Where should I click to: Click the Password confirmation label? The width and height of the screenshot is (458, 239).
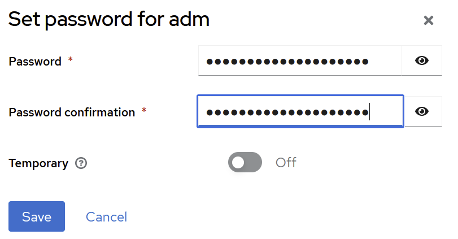tap(72, 112)
